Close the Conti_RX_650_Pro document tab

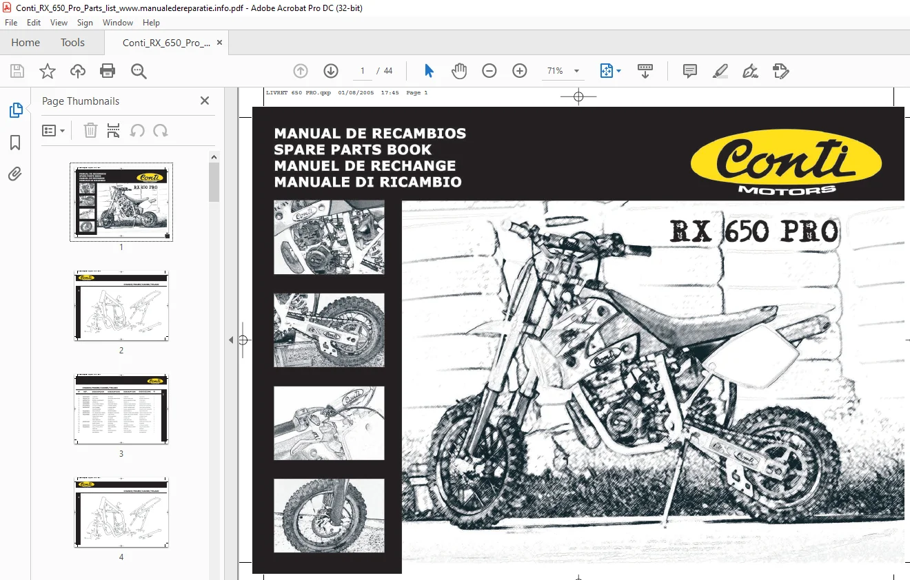(x=220, y=43)
